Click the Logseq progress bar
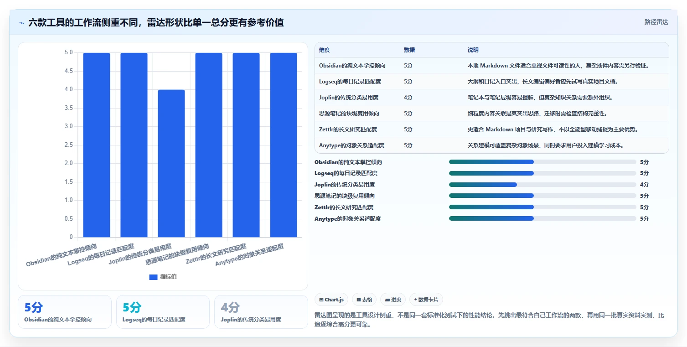Image resolution: width=687 pixels, height=347 pixels. click(x=542, y=173)
